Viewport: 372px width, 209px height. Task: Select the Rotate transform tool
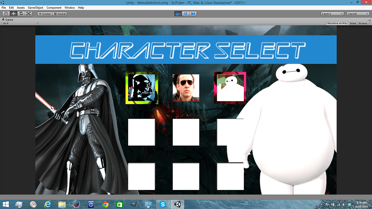click(x=21, y=14)
